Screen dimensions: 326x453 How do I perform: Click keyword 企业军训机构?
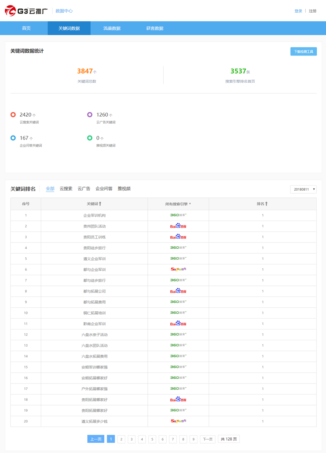[x=95, y=215]
